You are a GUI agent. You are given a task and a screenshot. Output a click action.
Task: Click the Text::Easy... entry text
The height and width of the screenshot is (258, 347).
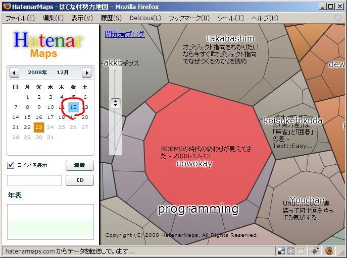pos(292,146)
